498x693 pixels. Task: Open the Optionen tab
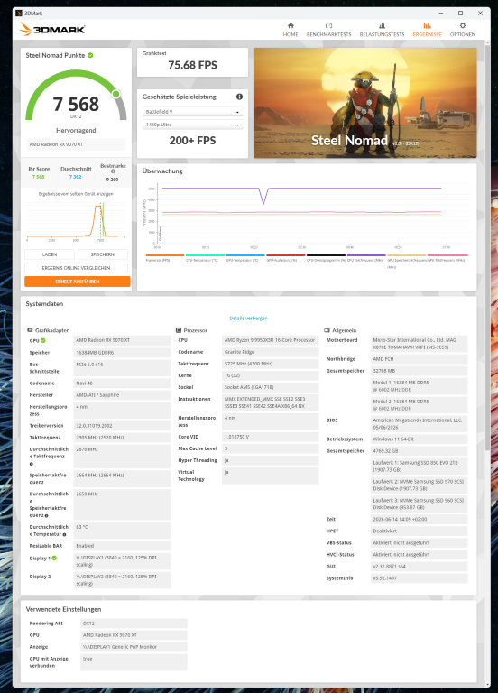463,30
